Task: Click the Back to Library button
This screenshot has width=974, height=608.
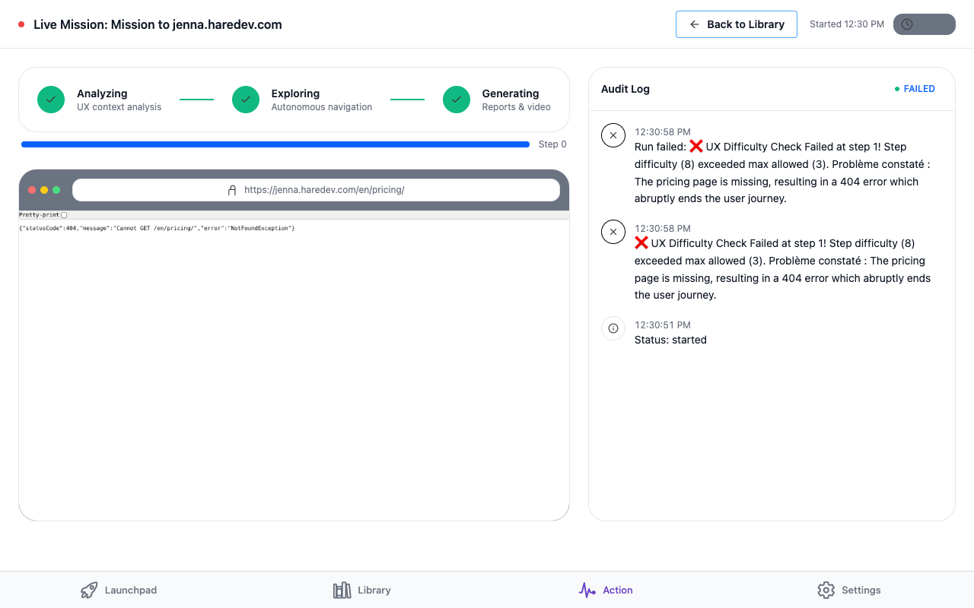Action: pyautogui.click(x=737, y=24)
